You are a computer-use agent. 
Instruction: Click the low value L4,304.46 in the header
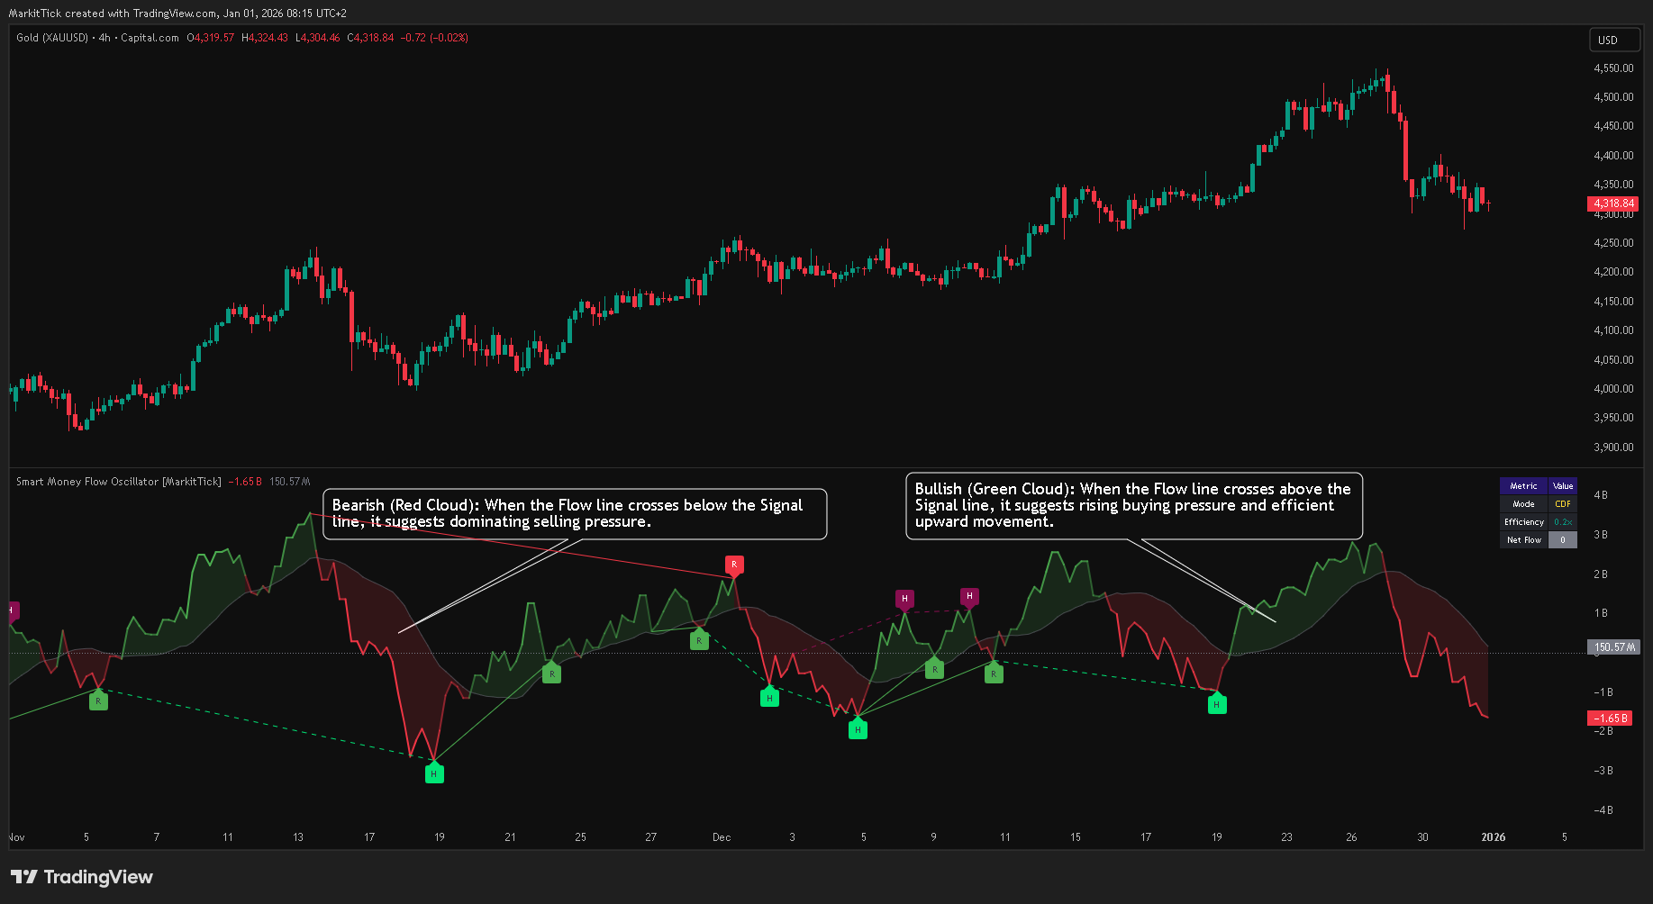318,38
